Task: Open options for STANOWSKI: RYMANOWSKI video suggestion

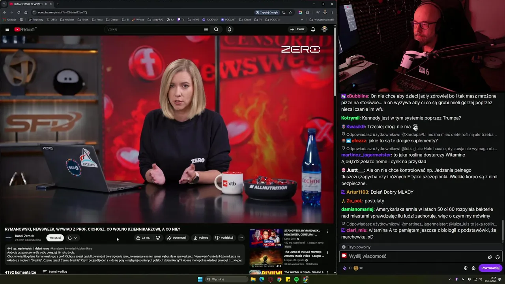Action: [x=327, y=232]
